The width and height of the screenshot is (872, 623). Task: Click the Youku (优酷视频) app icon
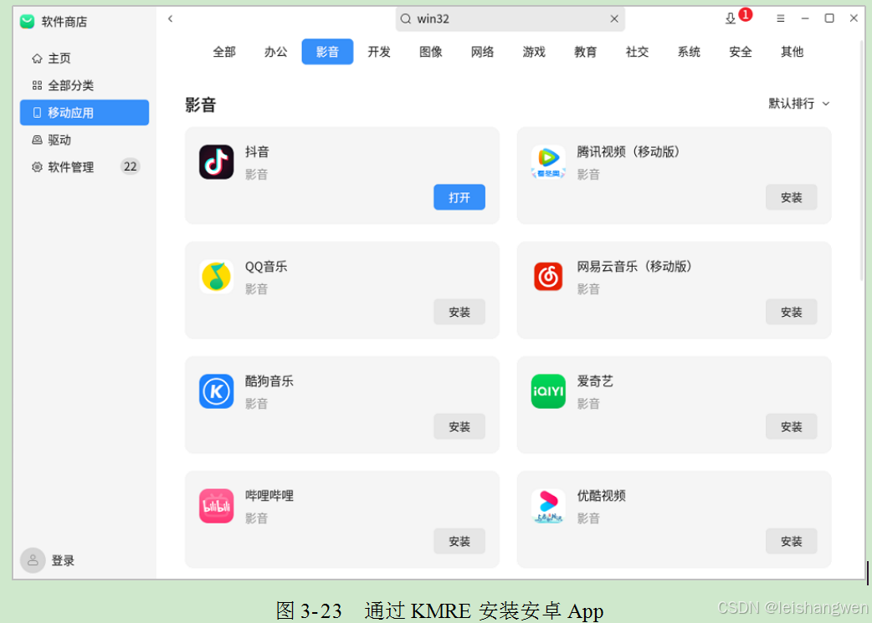(548, 506)
